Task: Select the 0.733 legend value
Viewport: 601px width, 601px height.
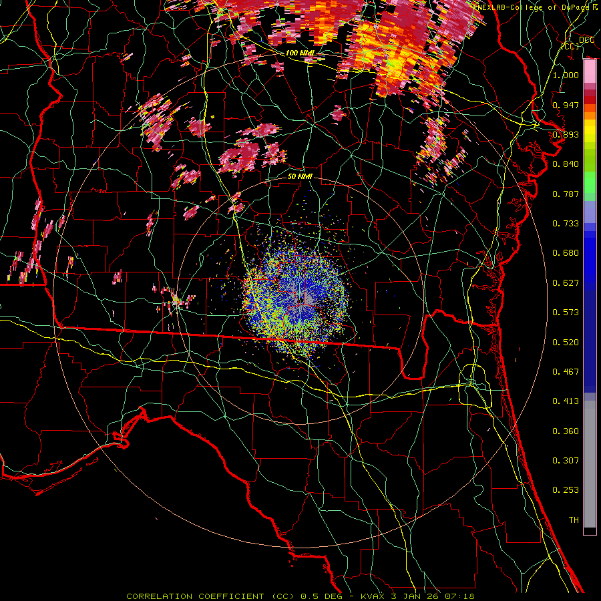Action: pyautogui.click(x=566, y=223)
